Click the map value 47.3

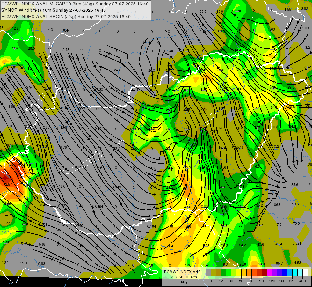pyautogui.click(x=259, y=186)
